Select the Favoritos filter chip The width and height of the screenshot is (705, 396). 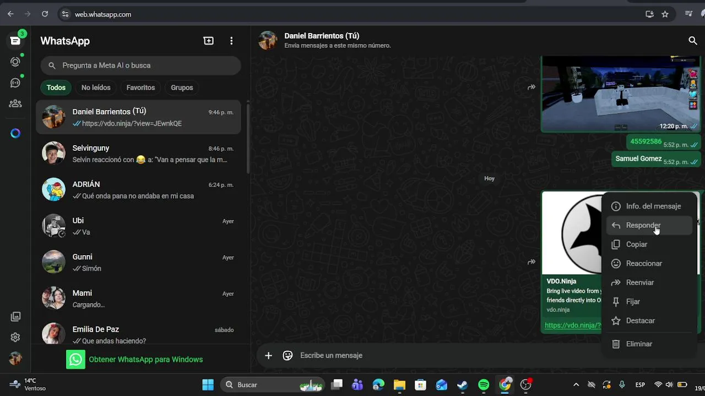pyautogui.click(x=140, y=87)
